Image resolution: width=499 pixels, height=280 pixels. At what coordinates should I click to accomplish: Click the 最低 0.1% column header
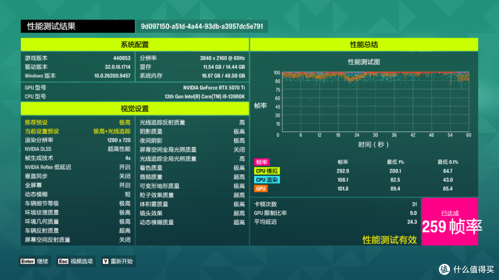tap(448, 162)
